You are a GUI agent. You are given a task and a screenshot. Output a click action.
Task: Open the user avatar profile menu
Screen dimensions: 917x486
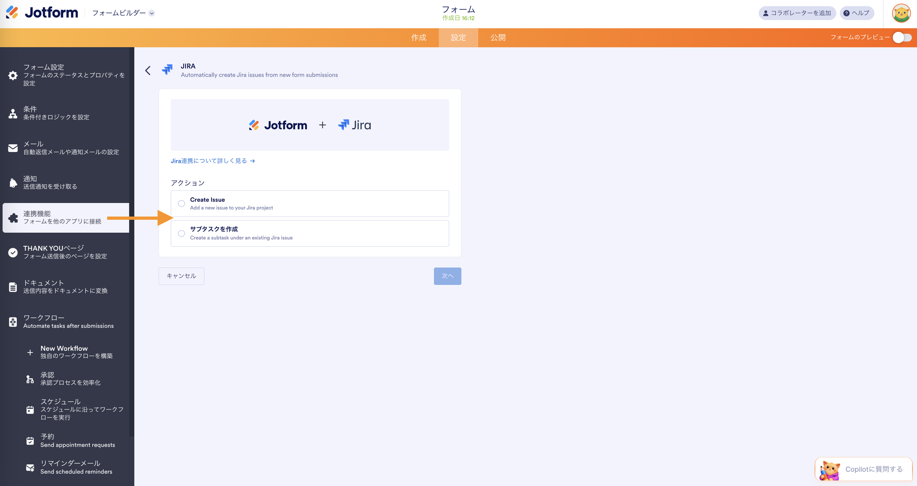point(901,13)
